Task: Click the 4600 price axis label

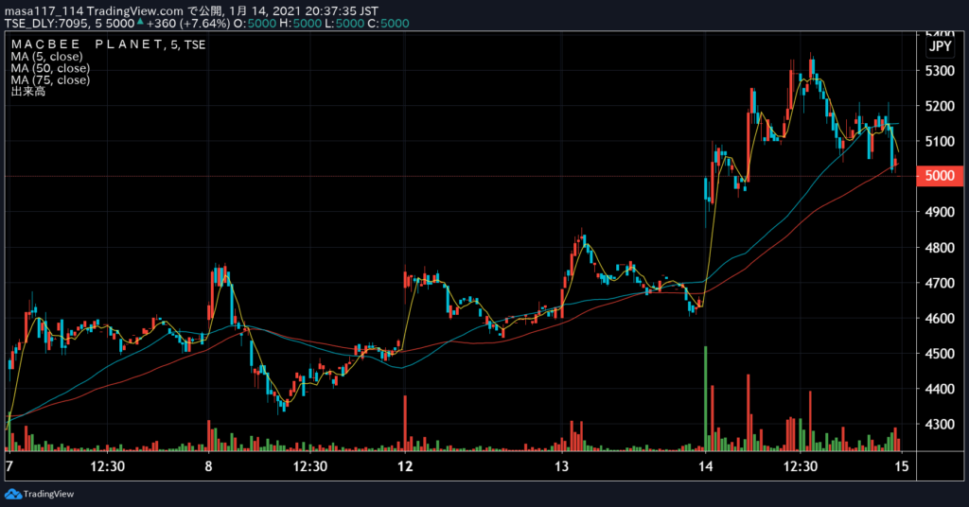Action: click(x=940, y=319)
